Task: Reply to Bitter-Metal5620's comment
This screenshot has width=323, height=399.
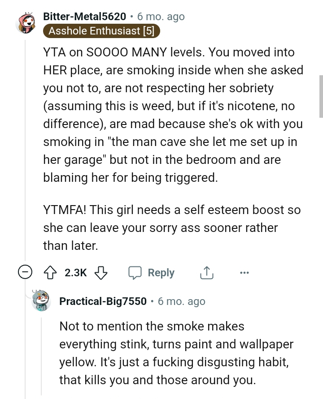Action: [152, 273]
